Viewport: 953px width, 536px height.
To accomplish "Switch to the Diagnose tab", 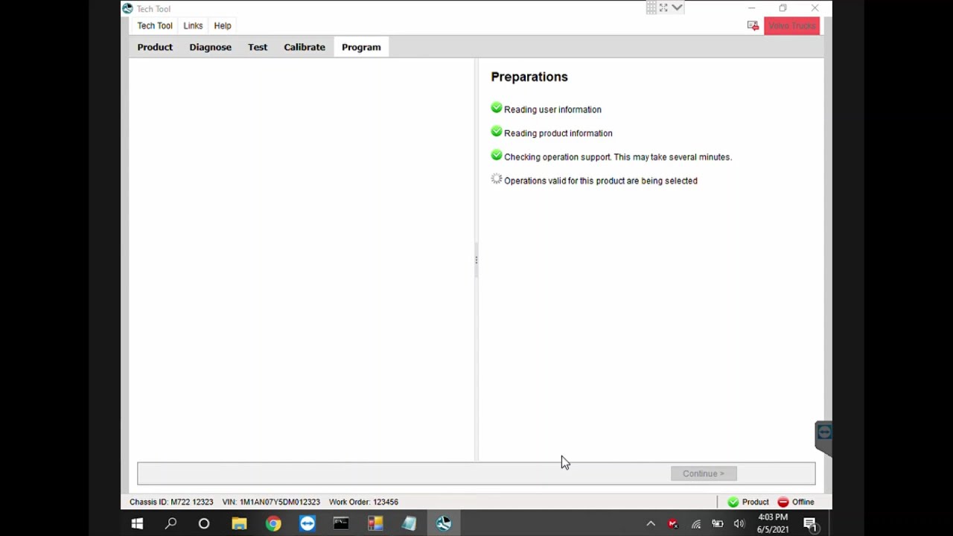I will coord(210,47).
